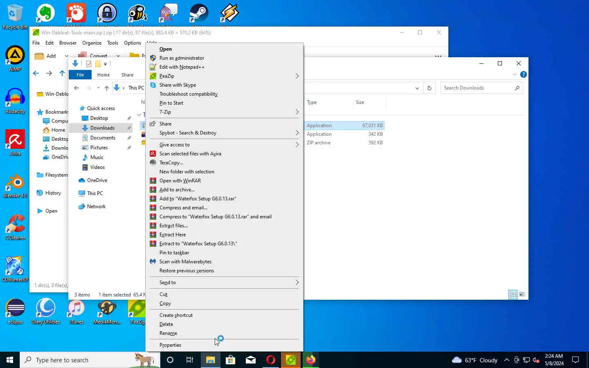
Task: Click PeaZip taskbar icon
Action: [x=291, y=360]
